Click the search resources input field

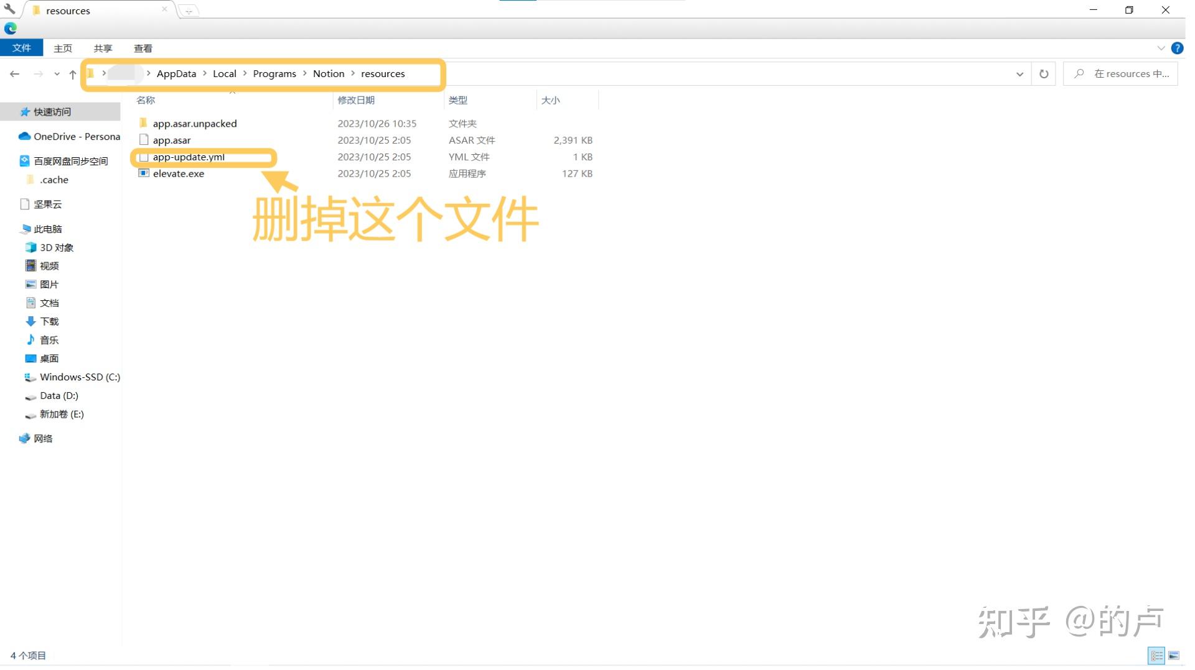point(1120,73)
